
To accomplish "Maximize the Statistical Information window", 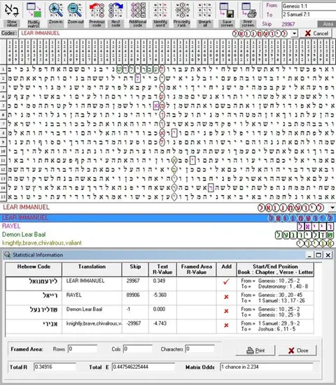I will tap(318, 255).
